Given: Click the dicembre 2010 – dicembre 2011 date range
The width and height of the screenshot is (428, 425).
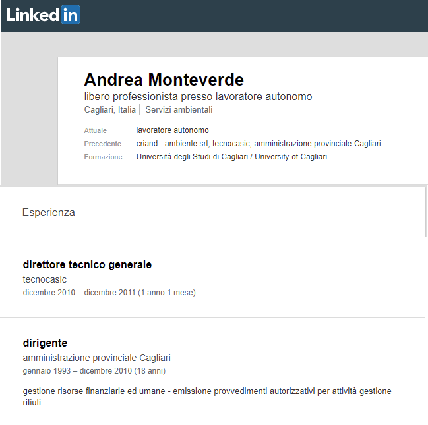Looking at the screenshot, I should (x=109, y=293).
